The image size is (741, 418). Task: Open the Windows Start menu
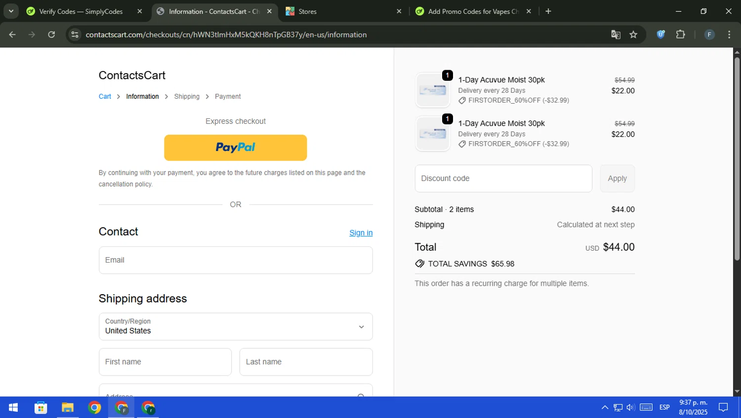[13, 408]
